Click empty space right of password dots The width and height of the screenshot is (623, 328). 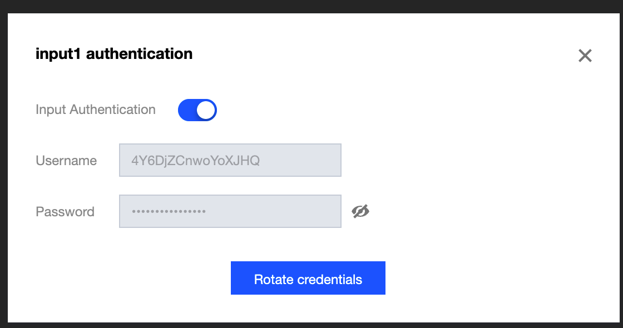(x=273, y=211)
